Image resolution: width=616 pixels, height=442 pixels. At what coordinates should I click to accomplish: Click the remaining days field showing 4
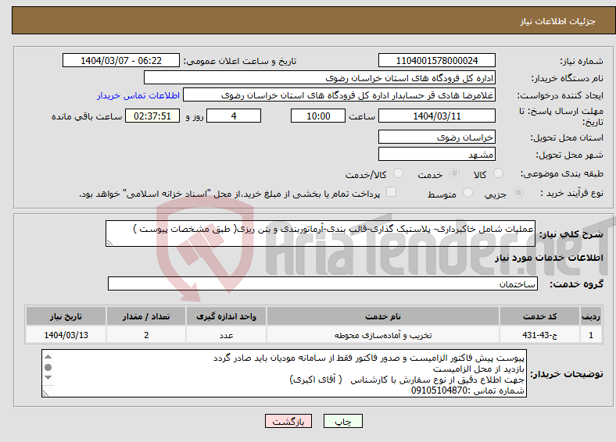234,116
